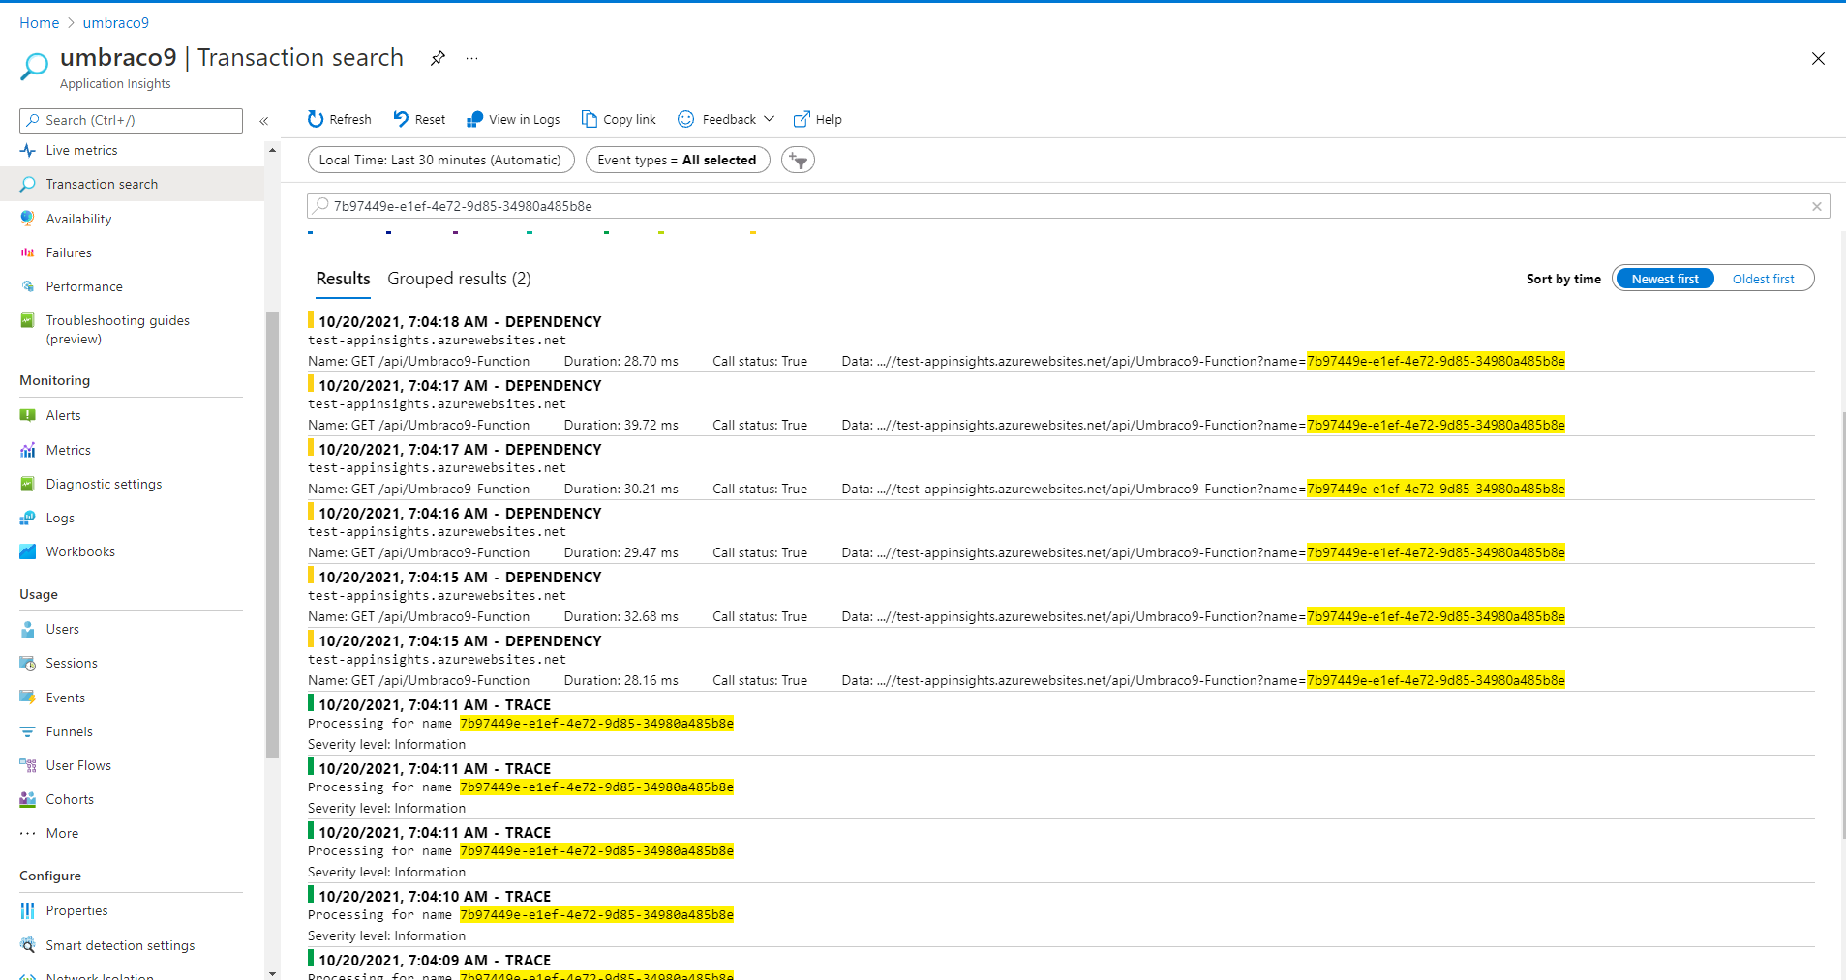Click the Reset icon
Image resolution: width=1846 pixels, height=980 pixels.
click(x=401, y=119)
